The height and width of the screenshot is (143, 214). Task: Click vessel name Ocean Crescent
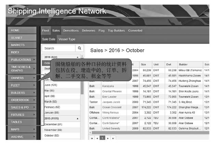tap(112, 107)
